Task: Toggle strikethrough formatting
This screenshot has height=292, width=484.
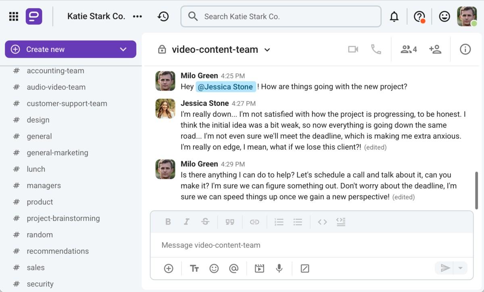Action: click(x=205, y=222)
